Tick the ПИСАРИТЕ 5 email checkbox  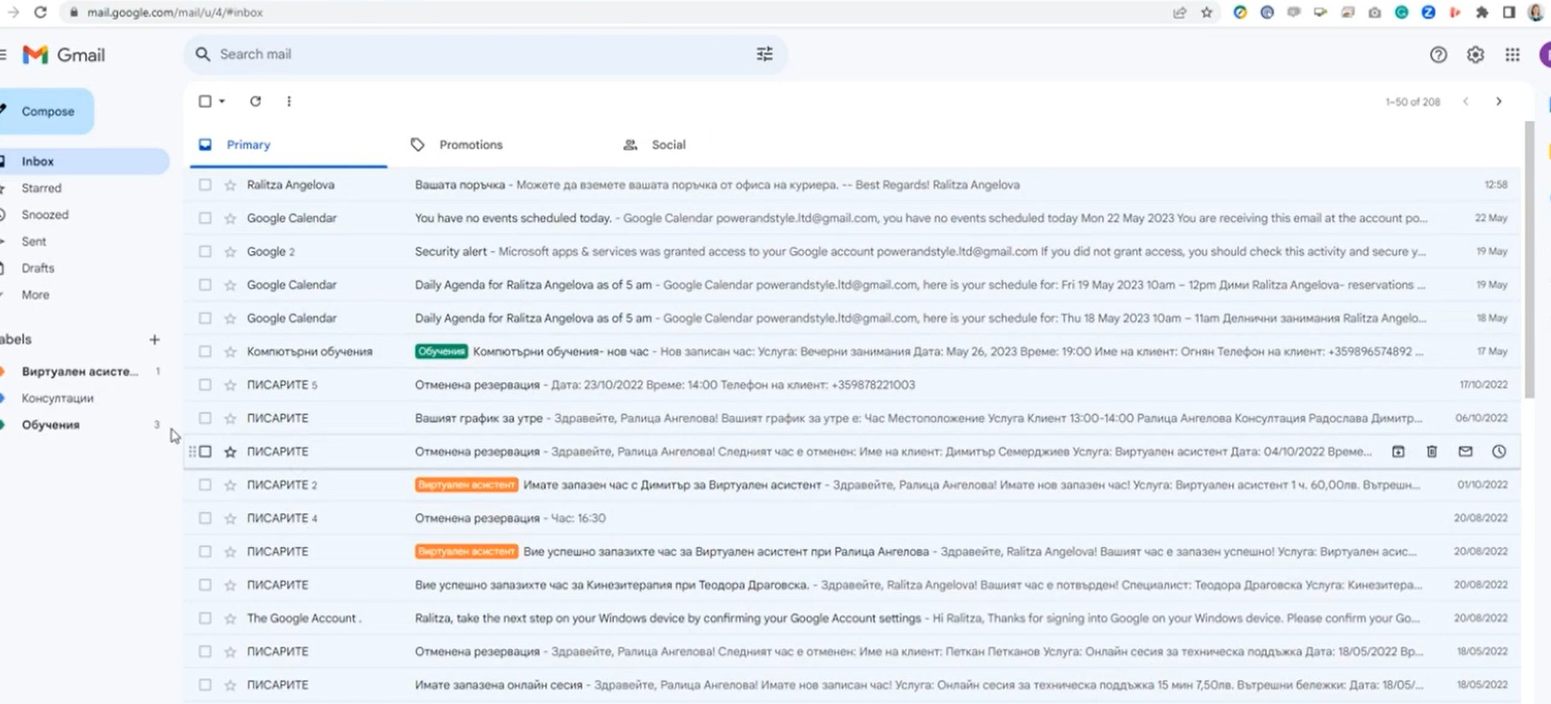(x=205, y=385)
